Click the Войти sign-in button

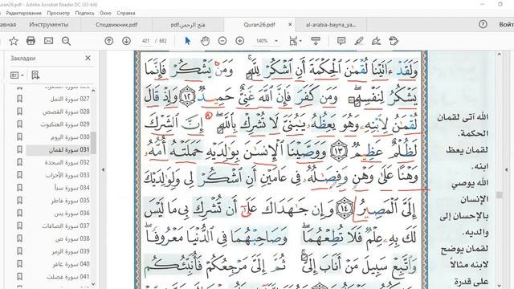point(506,25)
